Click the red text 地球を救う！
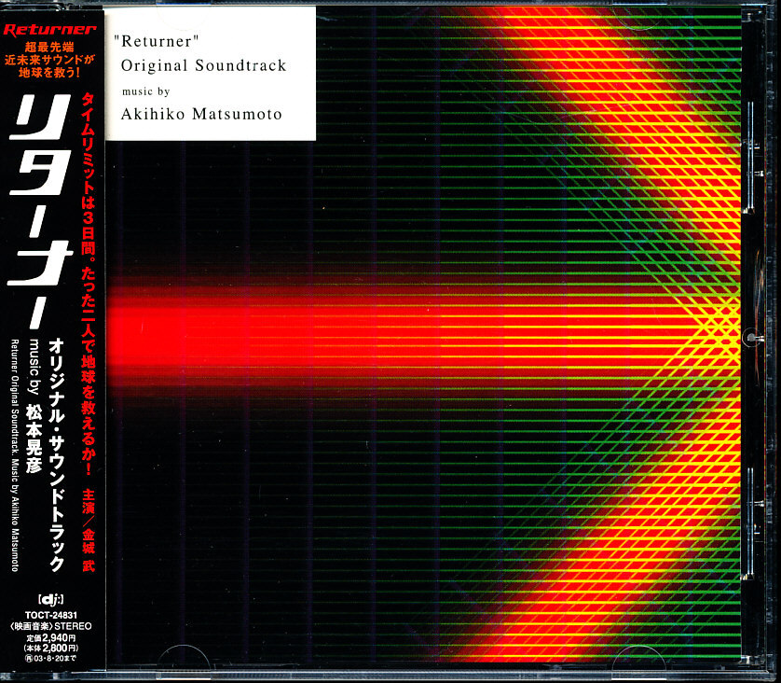The image size is (781, 683). click(49, 72)
